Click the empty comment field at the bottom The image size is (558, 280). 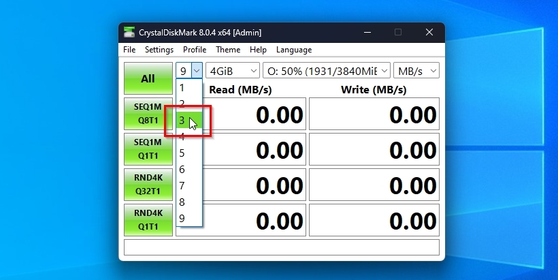pos(282,247)
